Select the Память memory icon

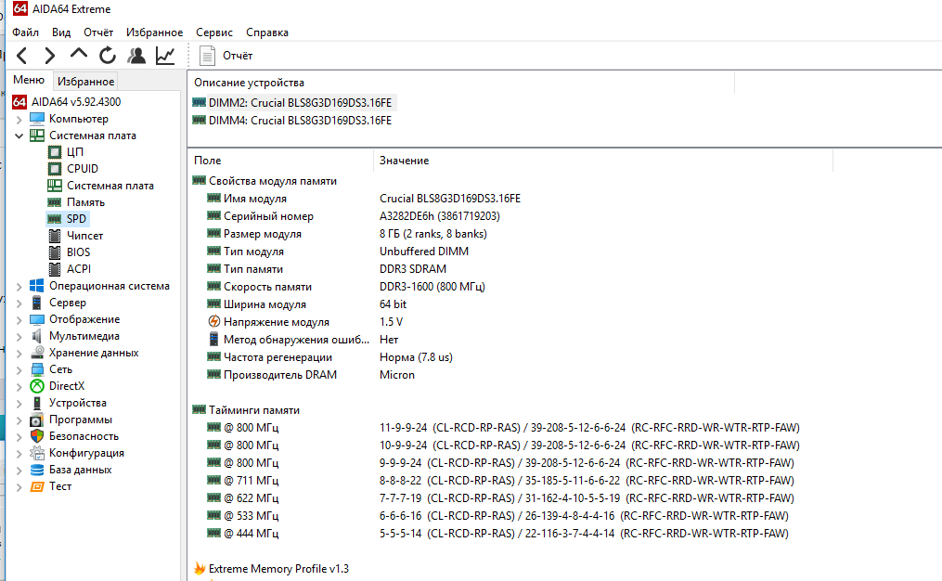click(55, 202)
